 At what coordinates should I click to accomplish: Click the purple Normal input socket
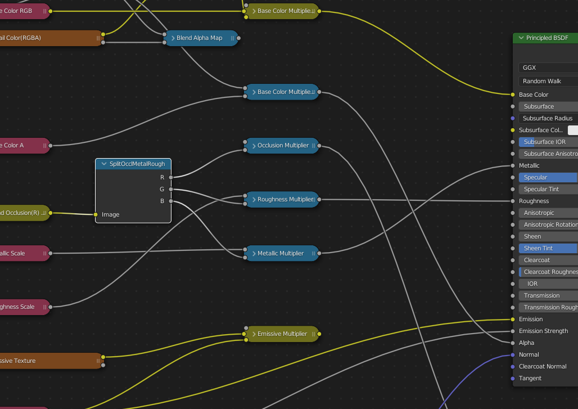tap(513, 354)
